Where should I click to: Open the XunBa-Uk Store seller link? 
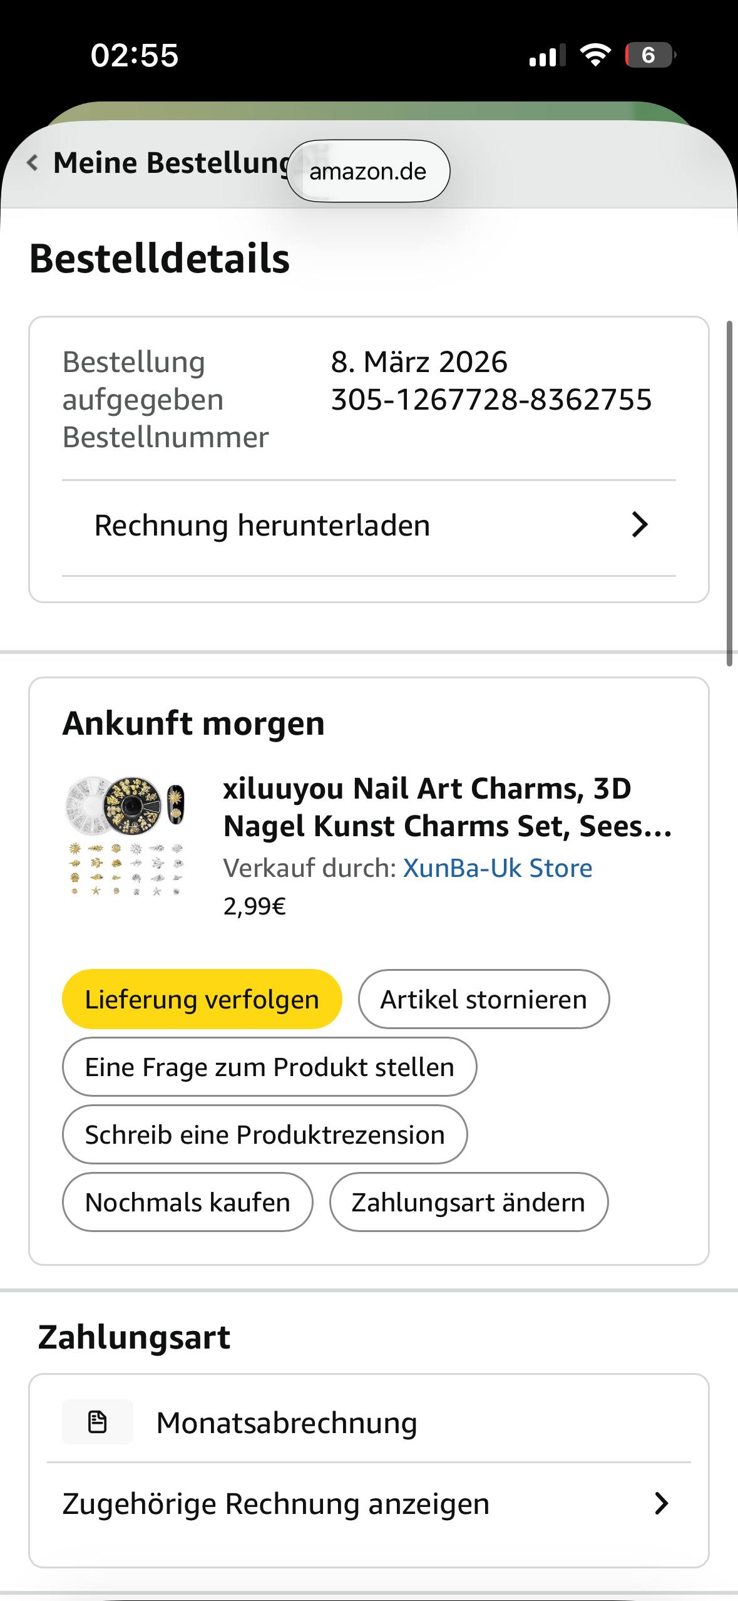click(x=498, y=868)
